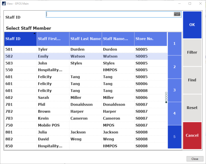
Task: Open the Filter option
Action: pos(192,52)
